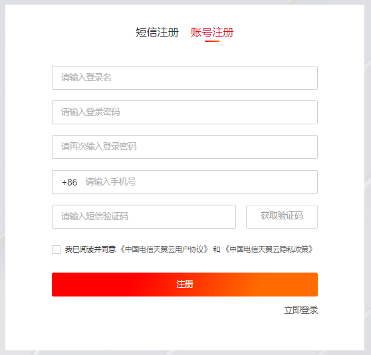Viewport: 371px width, 355px height.
Task: Focus the 请输入手机号 phone field
Action: [x=200, y=182]
